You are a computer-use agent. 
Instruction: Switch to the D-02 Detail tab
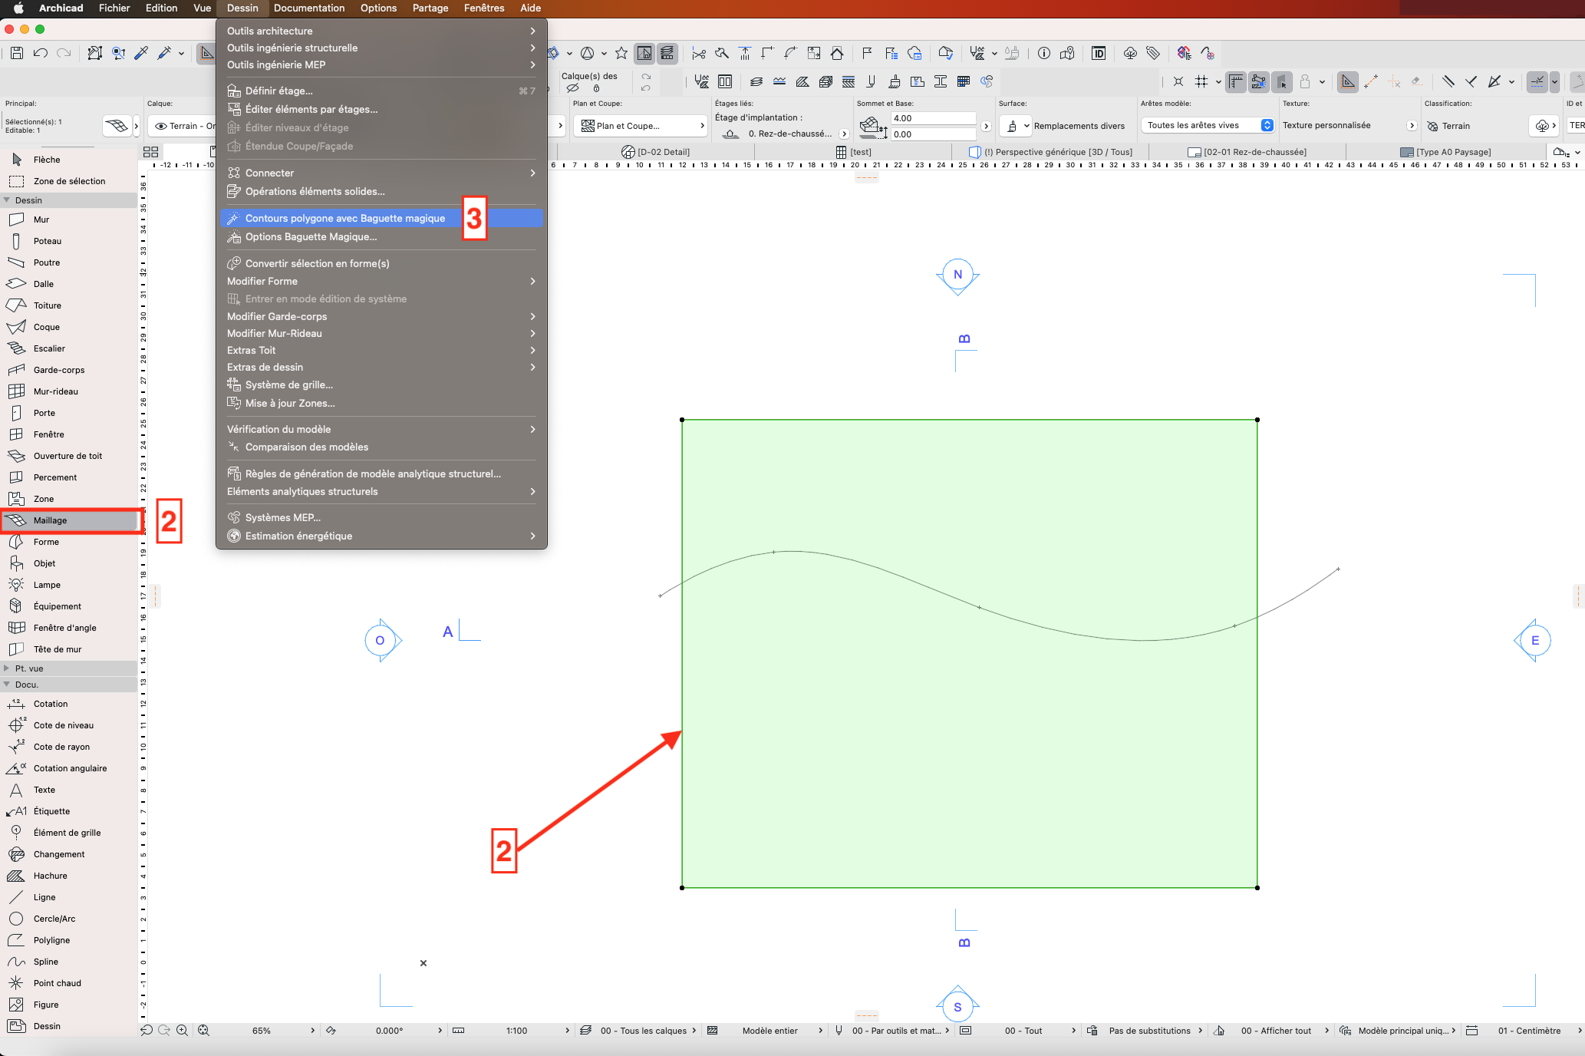pyautogui.click(x=656, y=152)
